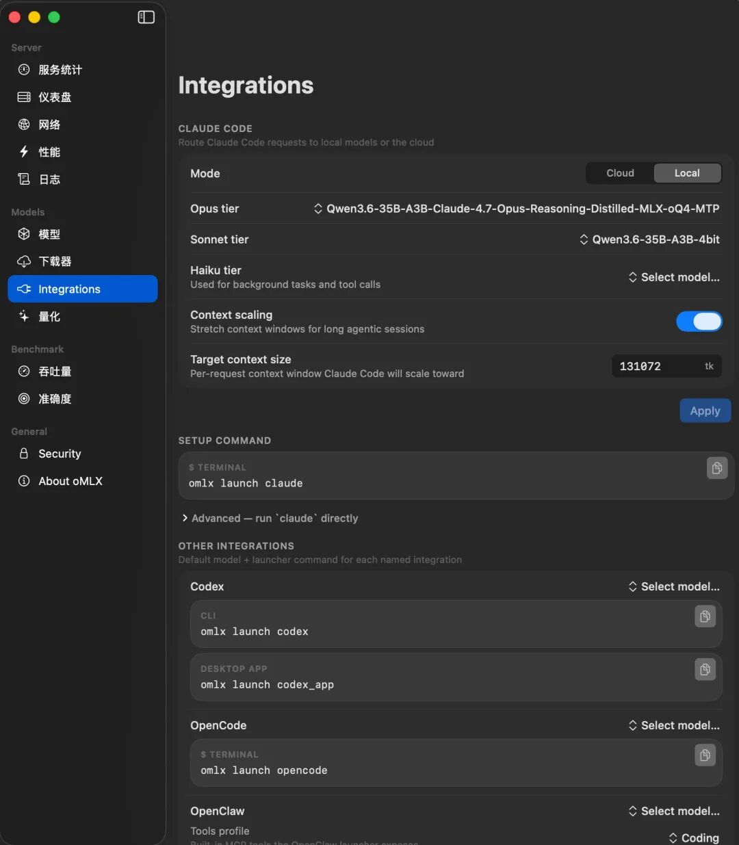Open the 网络 section
This screenshot has height=845, width=739.
tap(83, 125)
